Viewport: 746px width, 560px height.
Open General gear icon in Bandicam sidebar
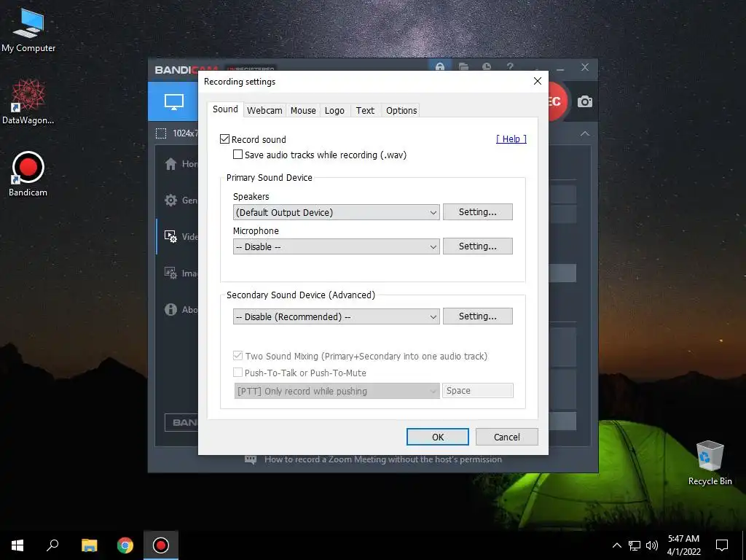click(170, 201)
